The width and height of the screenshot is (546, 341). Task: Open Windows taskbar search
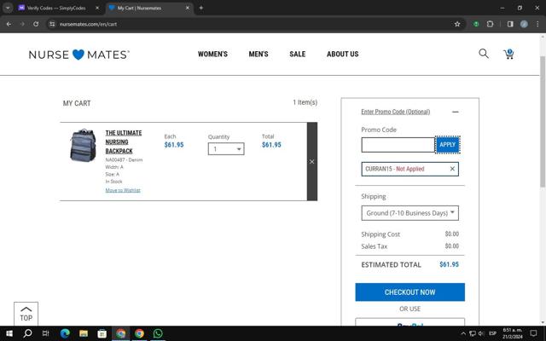pos(27,333)
